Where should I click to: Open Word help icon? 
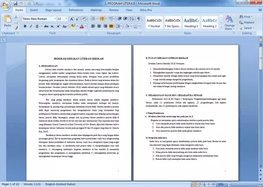pos(260,10)
